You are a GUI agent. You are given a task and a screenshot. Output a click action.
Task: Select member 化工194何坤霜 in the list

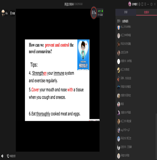(126, 35)
